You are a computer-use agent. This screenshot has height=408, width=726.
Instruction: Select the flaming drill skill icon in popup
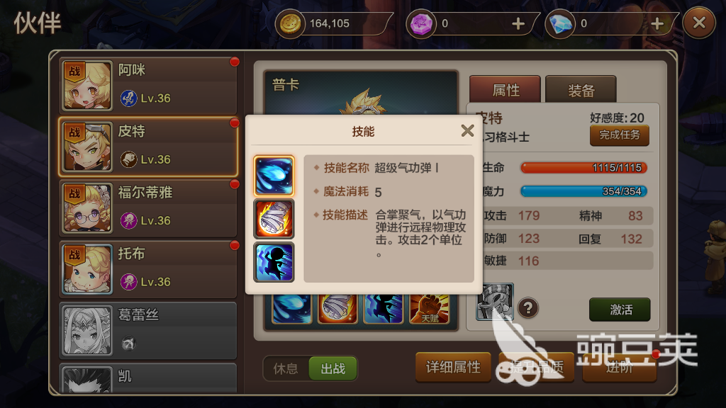[x=274, y=219]
